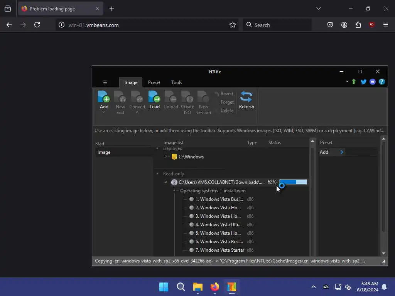This screenshot has height=296, width=395.
Task: Select Image in the Start sidebar
Action: point(124,152)
